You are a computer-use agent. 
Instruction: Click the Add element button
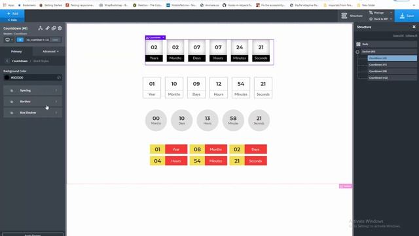pos(12,13)
